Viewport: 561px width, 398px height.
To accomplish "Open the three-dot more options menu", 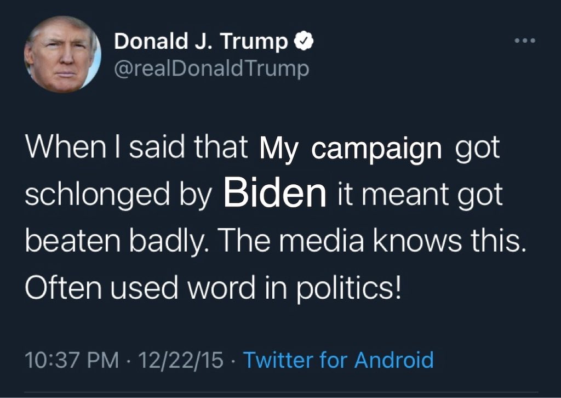I will click(x=525, y=41).
